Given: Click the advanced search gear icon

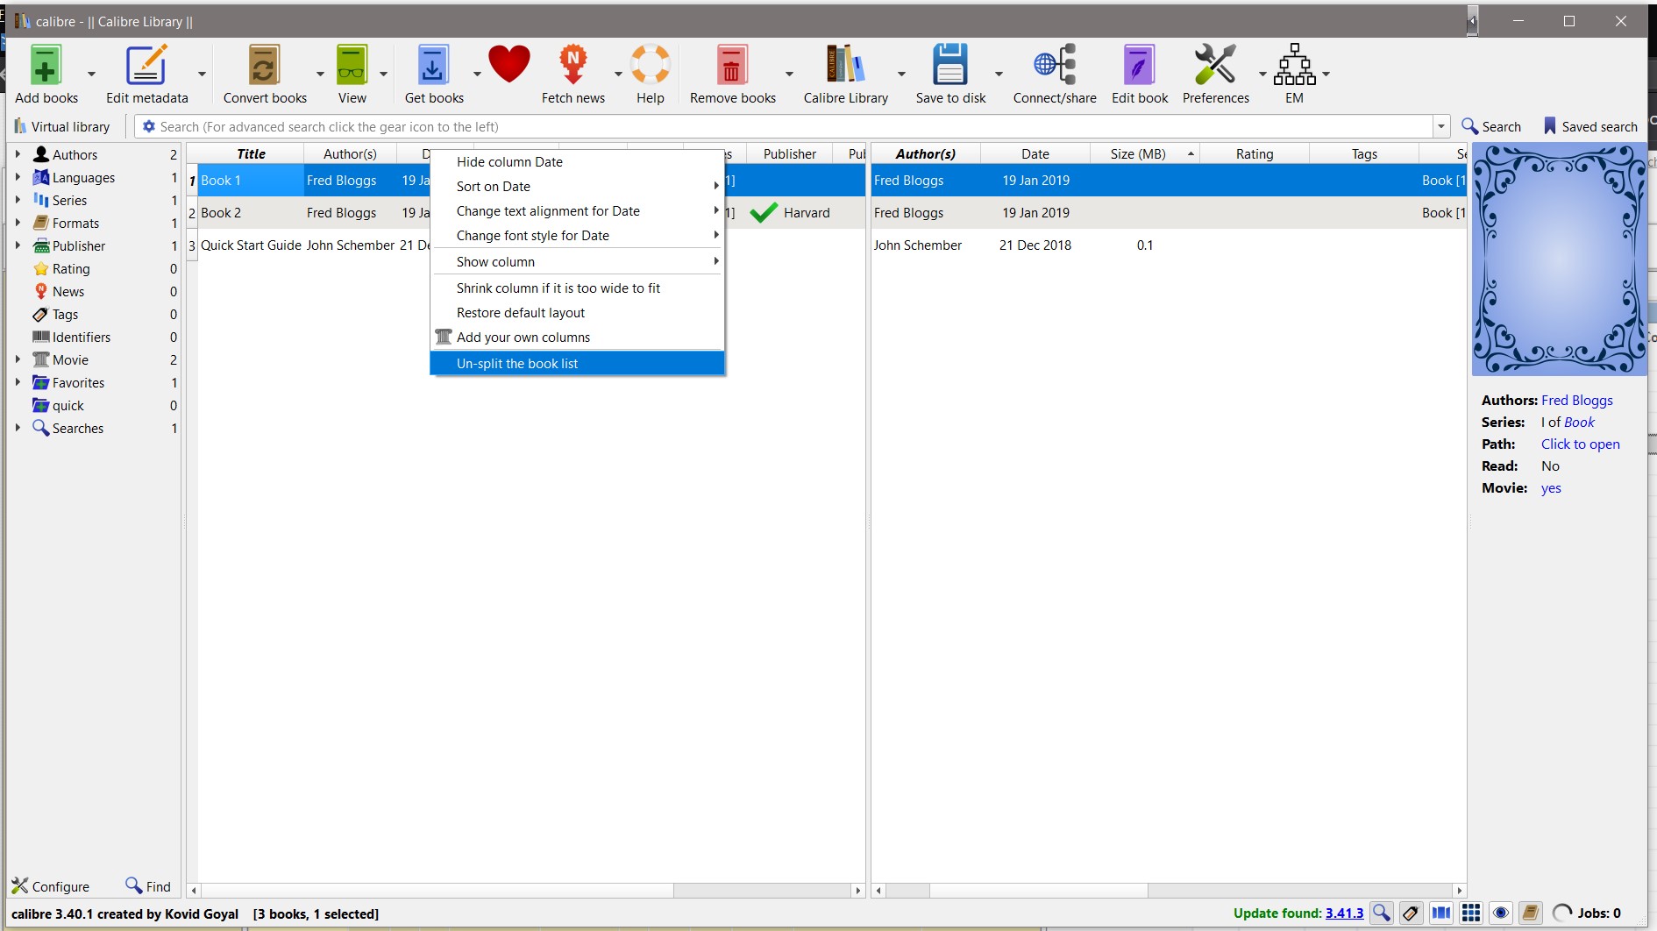Looking at the screenshot, I should (149, 126).
